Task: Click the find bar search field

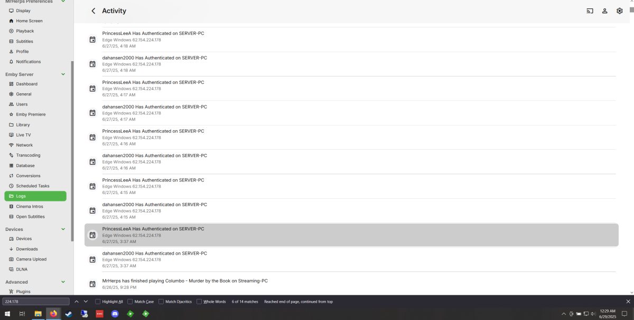Action: [36, 302]
